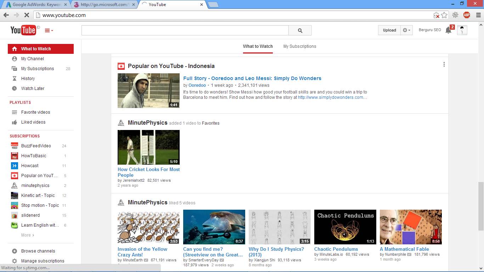Image resolution: width=484 pixels, height=272 pixels.
Task: Open Invasion of the Yellow Crazy Ants thumbnail
Action: (x=148, y=227)
